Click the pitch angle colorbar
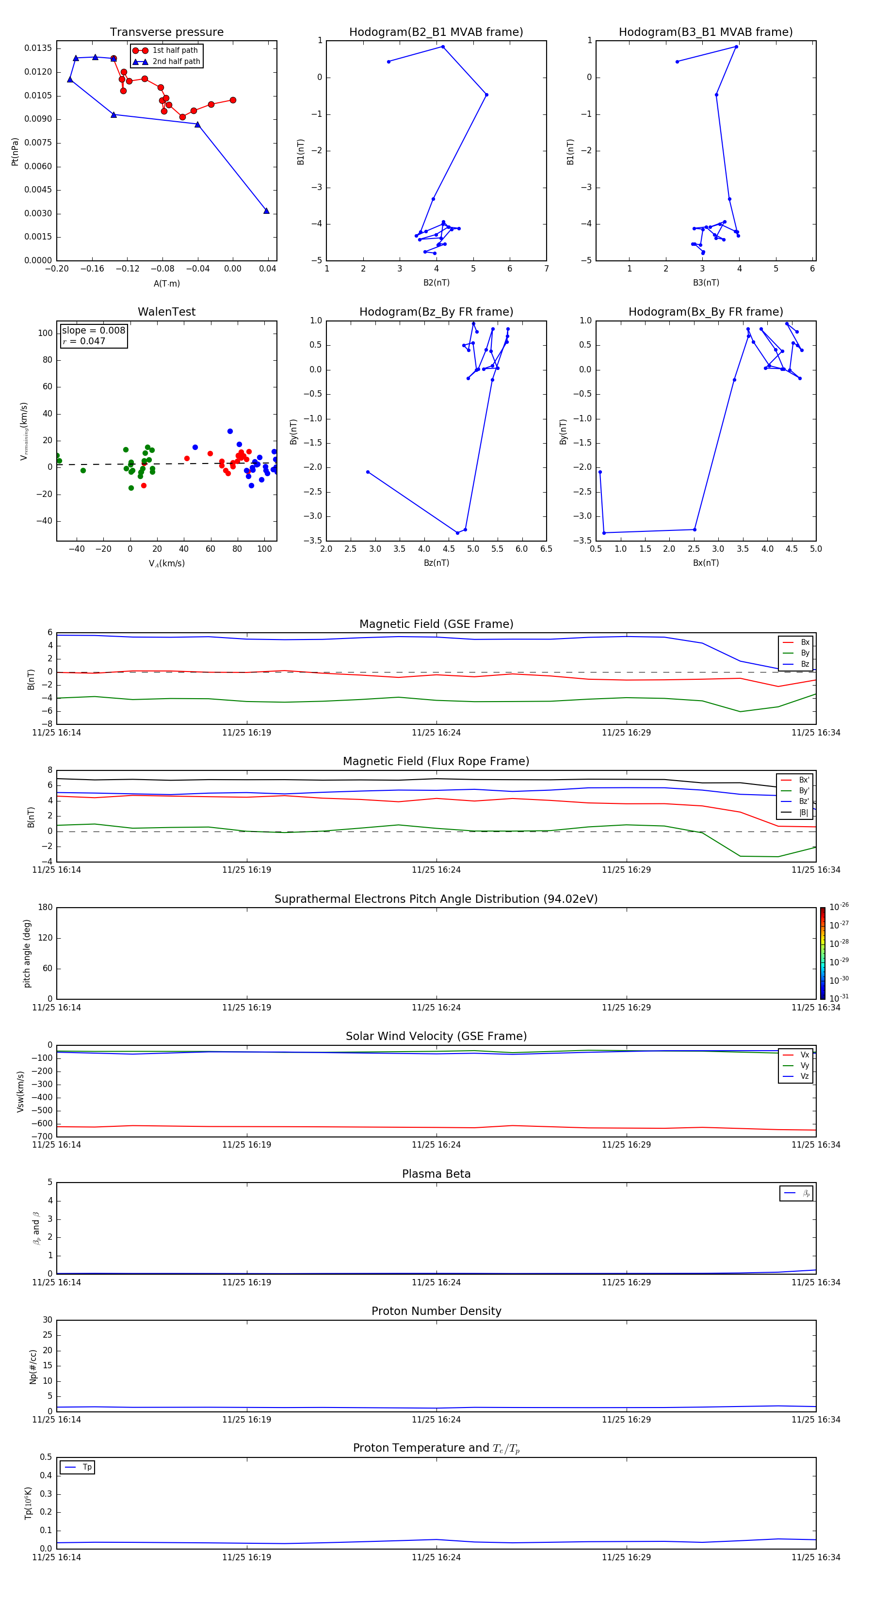Screen dimensions: 873x1600 pyautogui.click(x=823, y=953)
